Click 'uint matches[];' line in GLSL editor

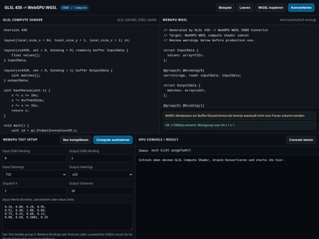click(x=26, y=76)
